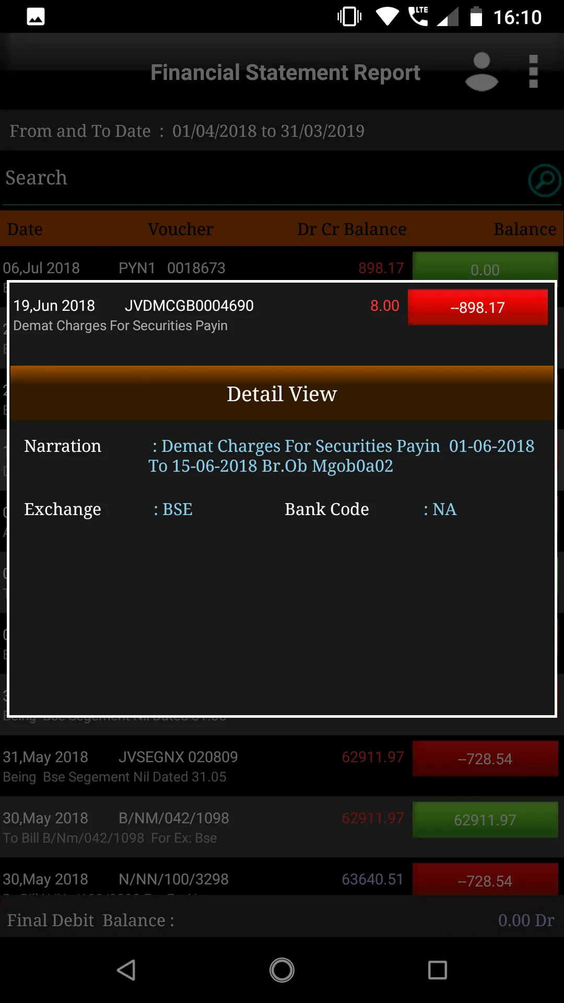Screen dimensions: 564x1003
Task: Tap the Narration text in detail view
Action: (x=342, y=456)
